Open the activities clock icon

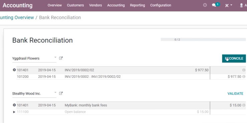point(205,5)
